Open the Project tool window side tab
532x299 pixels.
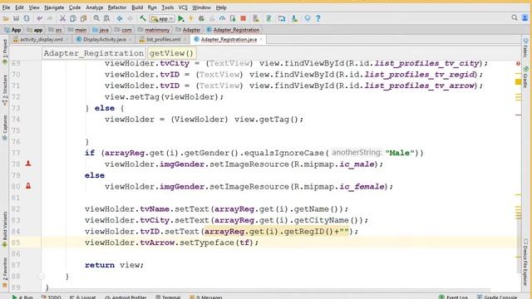click(x=5, y=51)
